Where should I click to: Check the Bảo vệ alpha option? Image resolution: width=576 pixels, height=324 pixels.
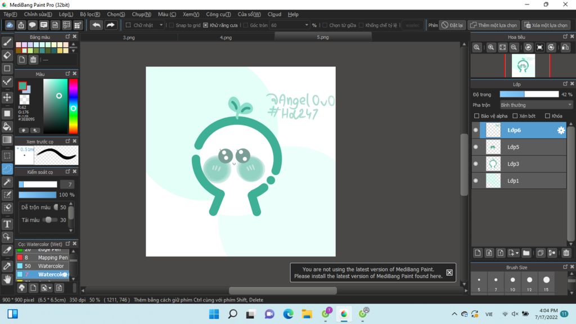(477, 116)
